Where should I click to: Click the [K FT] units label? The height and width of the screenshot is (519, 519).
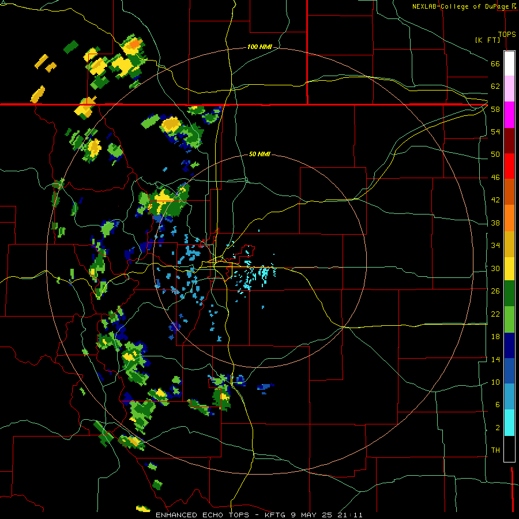click(487, 40)
